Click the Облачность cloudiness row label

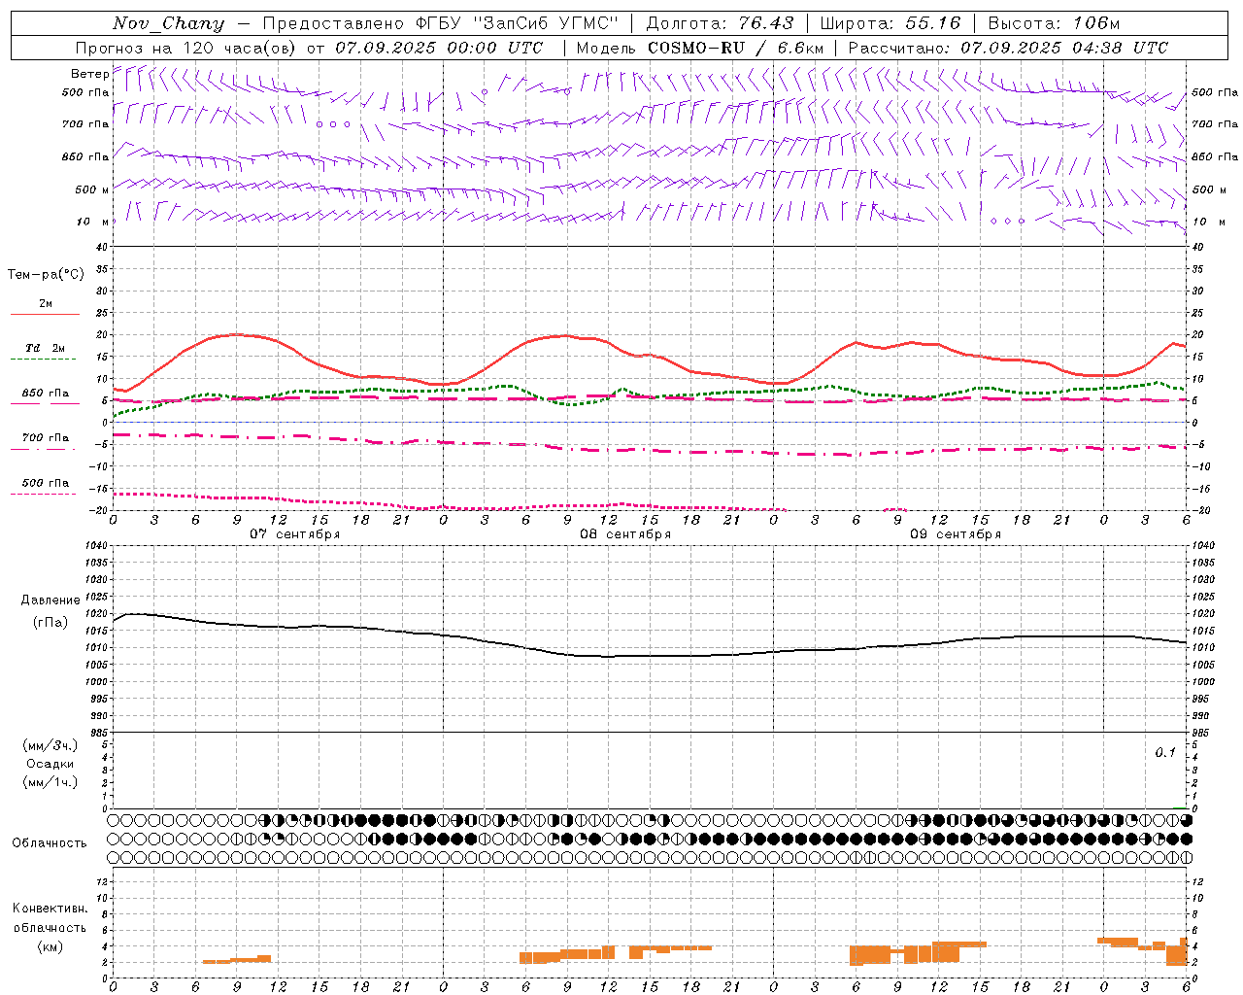[x=50, y=843]
